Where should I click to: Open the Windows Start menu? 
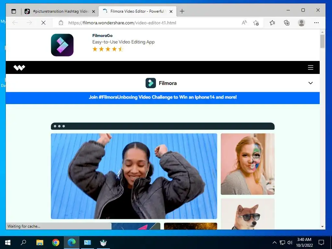point(8,243)
